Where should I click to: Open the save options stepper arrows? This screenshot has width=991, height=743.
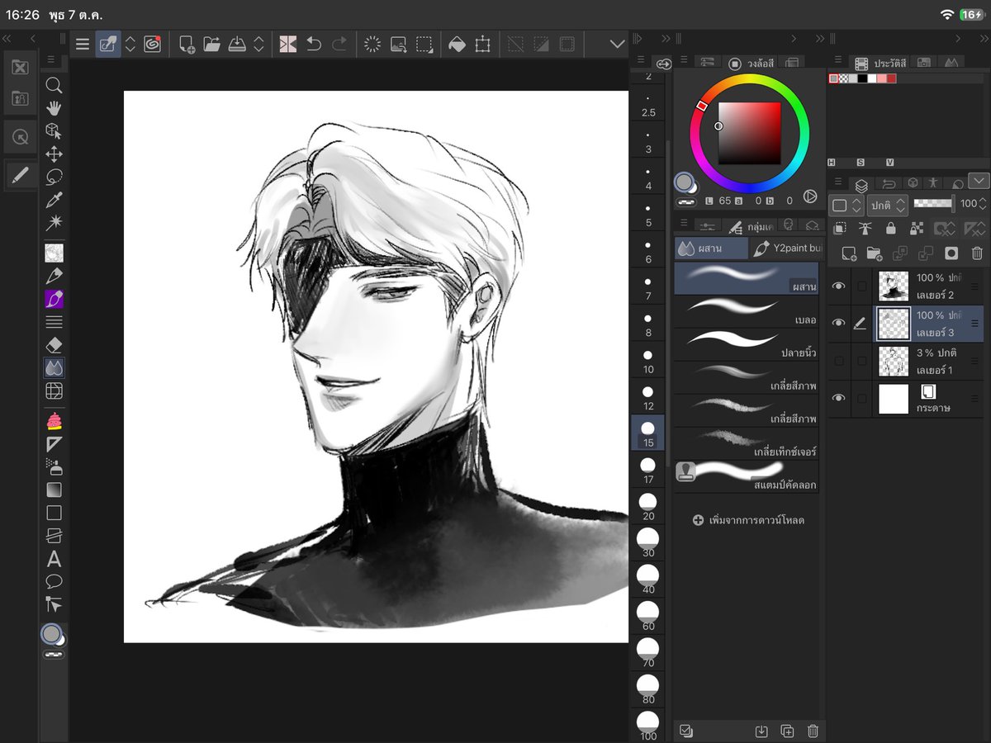click(258, 45)
